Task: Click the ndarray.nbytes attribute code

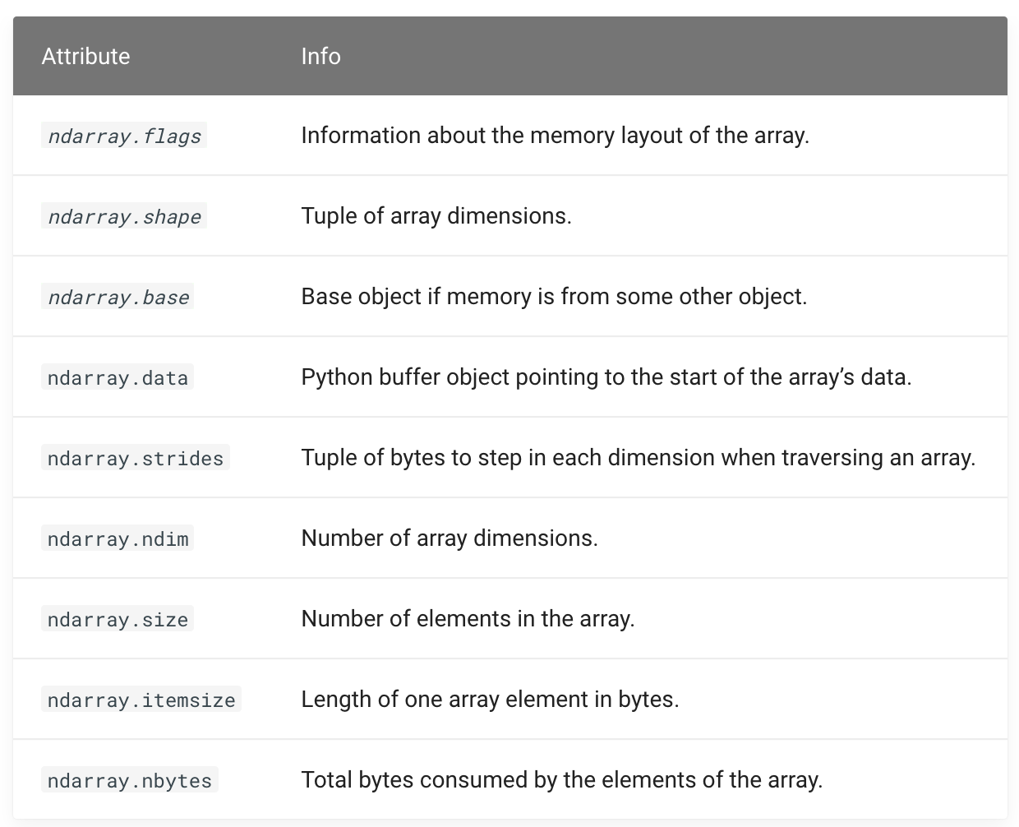Action: pyautogui.click(x=130, y=780)
